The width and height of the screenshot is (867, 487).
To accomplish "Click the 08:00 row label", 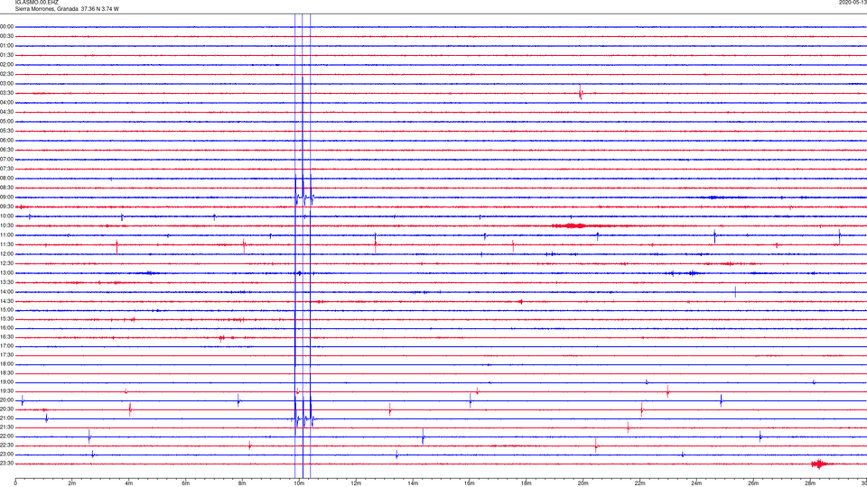I will click(x=6, y=179).
